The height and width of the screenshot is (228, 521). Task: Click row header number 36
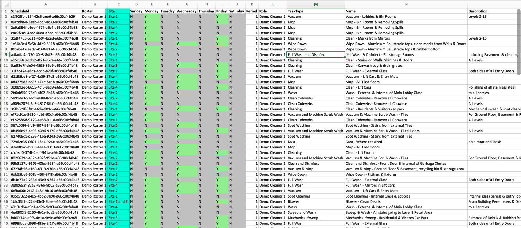tap(5, 202)
